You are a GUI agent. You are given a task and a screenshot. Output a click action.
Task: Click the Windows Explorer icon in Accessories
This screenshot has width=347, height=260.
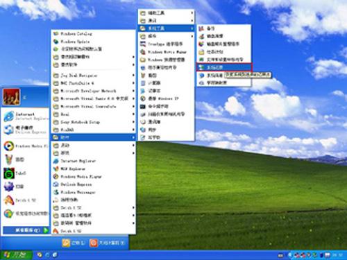[x=143, y=60]
